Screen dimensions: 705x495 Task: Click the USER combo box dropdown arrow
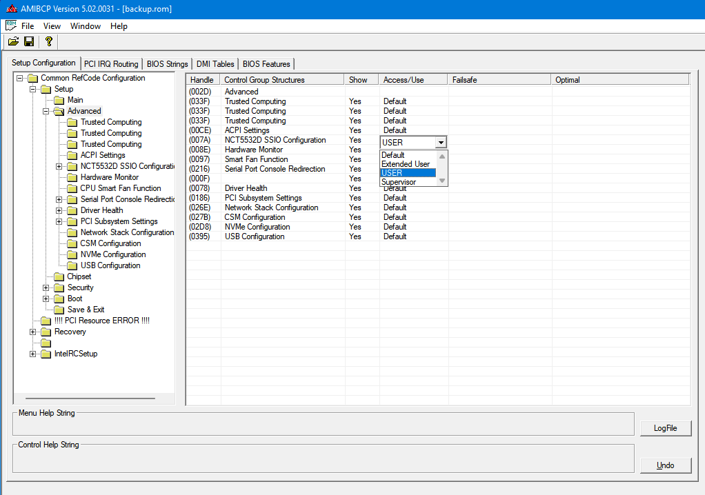point(441,143)
